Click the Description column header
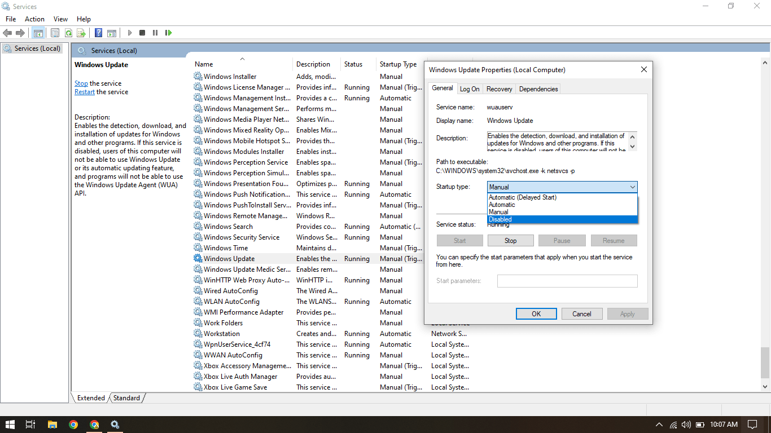 [x=317, y=64]
